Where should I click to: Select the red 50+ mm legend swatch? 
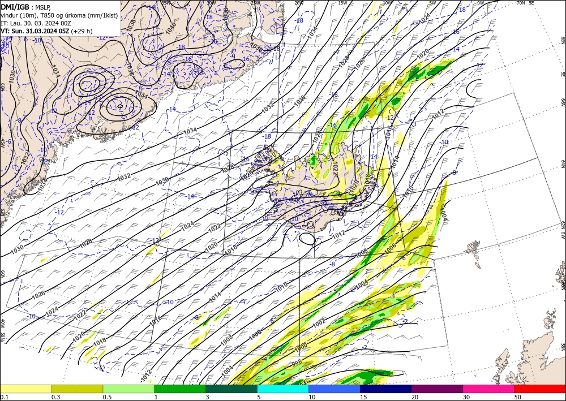(540, 389)
